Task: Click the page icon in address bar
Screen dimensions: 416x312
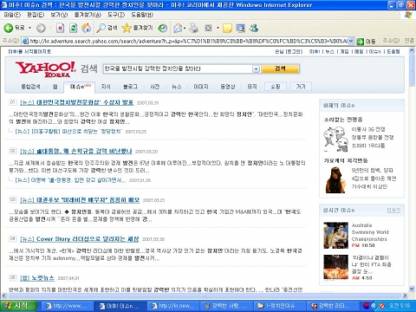Action: coord(25,42)
